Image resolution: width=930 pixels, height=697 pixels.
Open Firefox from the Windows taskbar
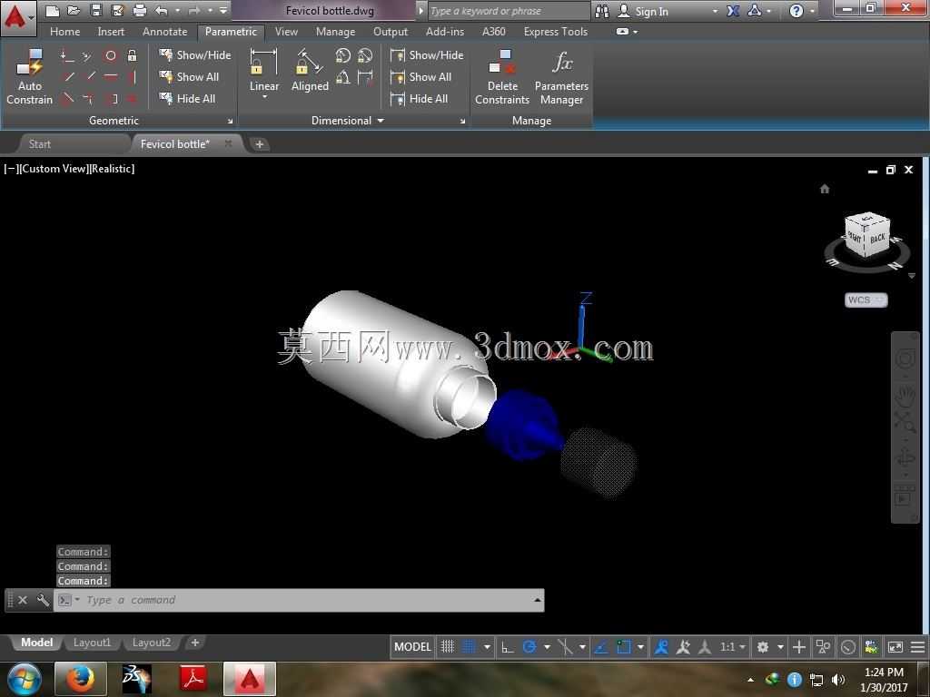click(x=80, y=679)
